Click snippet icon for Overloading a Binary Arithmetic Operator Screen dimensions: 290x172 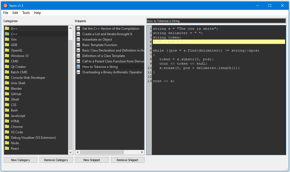pos(78,72)
